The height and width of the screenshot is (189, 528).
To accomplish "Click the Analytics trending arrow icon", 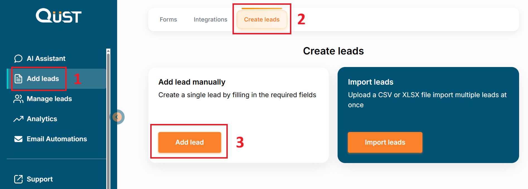I will click(x=18, y=119).
